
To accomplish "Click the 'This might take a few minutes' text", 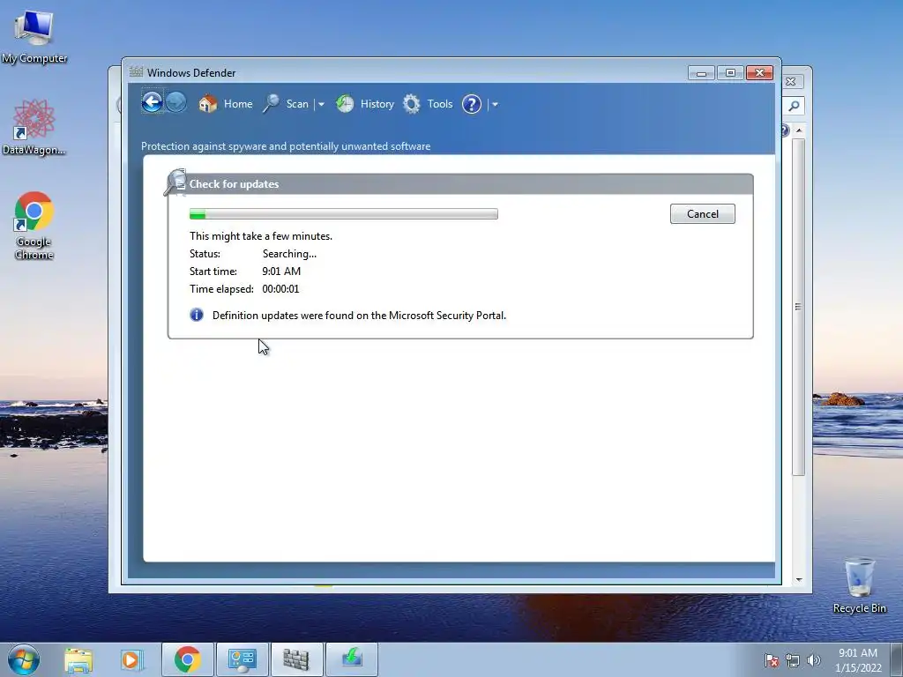I will (261, 236).
